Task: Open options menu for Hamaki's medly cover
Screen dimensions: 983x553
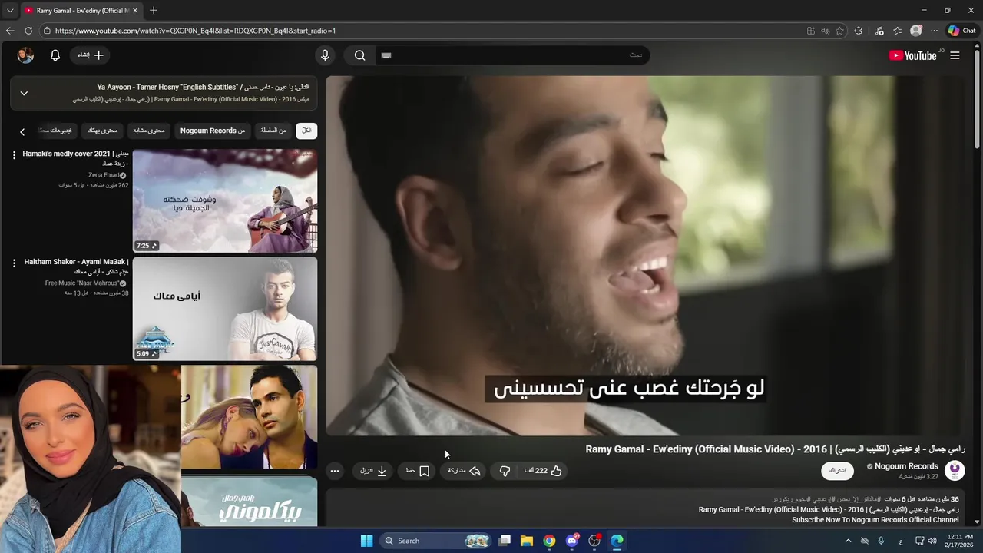Action: click(x=14, y=154)
